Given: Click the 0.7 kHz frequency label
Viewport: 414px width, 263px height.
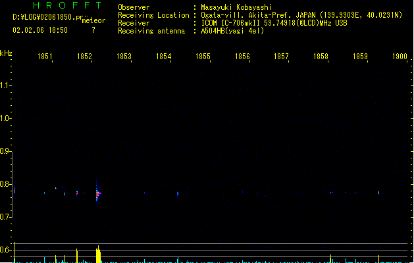Looking at the screenshot, I should pyautogui.click(x=5, y=217).
